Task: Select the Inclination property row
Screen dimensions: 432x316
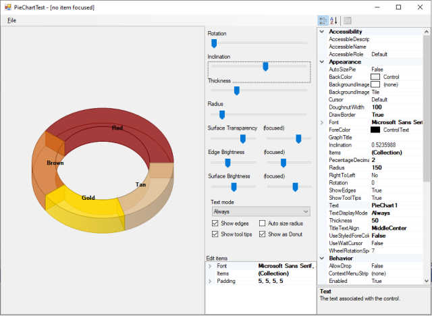Action: 348,144
